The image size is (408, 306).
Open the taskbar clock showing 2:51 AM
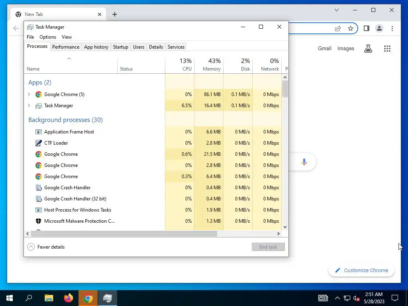pyautogui.click(x=374, y=298)
